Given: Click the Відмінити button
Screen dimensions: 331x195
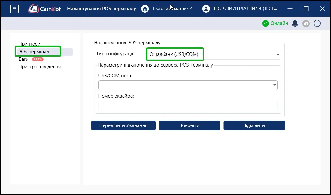Looking at the screenshot, I should (x=254, y=125).
